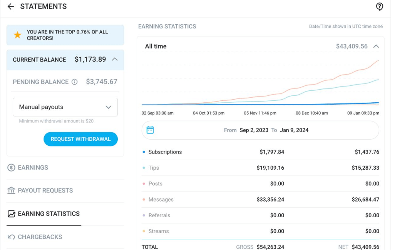The height and width of the screenshot is (250, 395).
Task: Go to the Payout Requests section
Action: (x=45, y=191)
